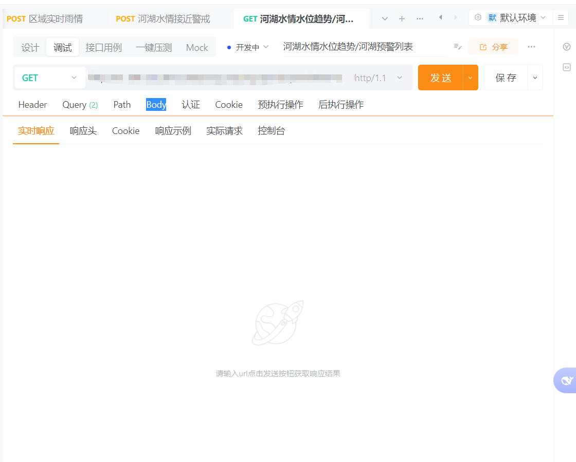The image size is (576, 462).
Task: Click the 分享 share button
Action: 493,47
